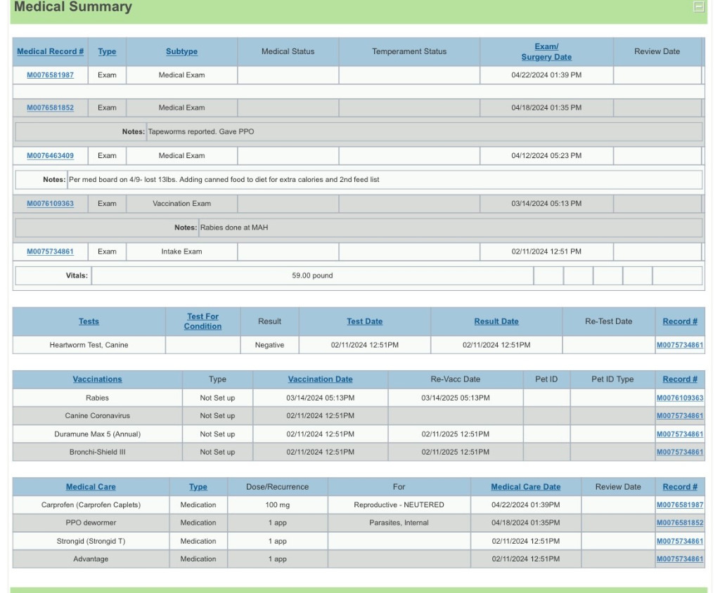Screen dimensions: 720x593
Task: Click the 'Medical Summary' section heading
Action: tap(73, 6)
